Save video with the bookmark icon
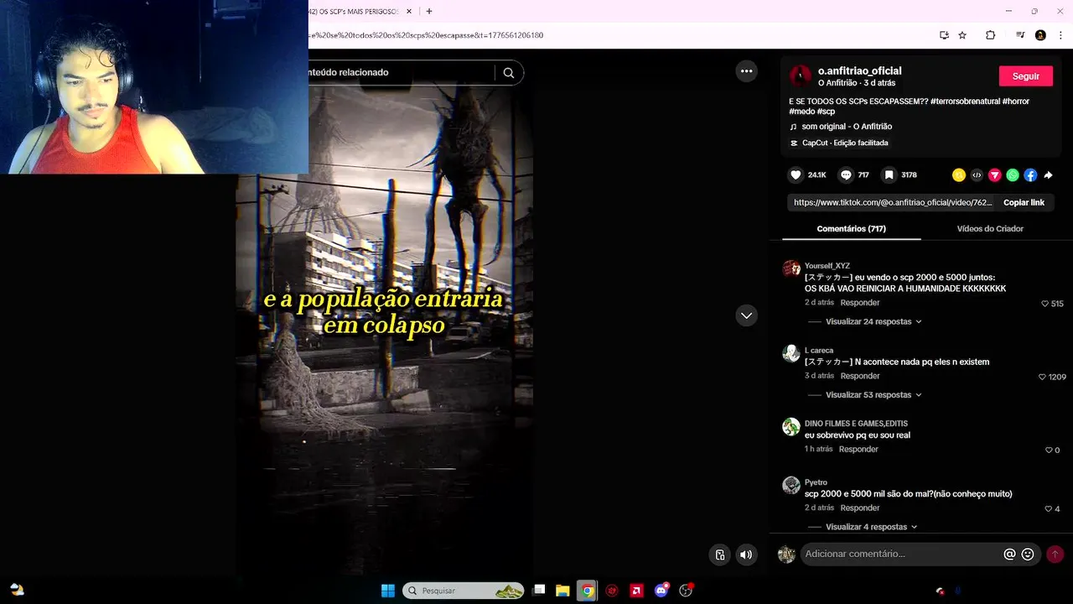The height and width of the screenshot is (604, 1073). pos(889,175)
